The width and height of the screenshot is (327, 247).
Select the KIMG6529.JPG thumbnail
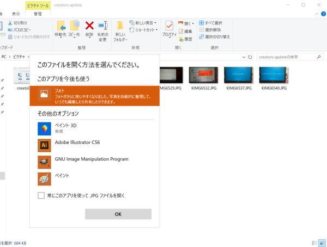[171, 75]
